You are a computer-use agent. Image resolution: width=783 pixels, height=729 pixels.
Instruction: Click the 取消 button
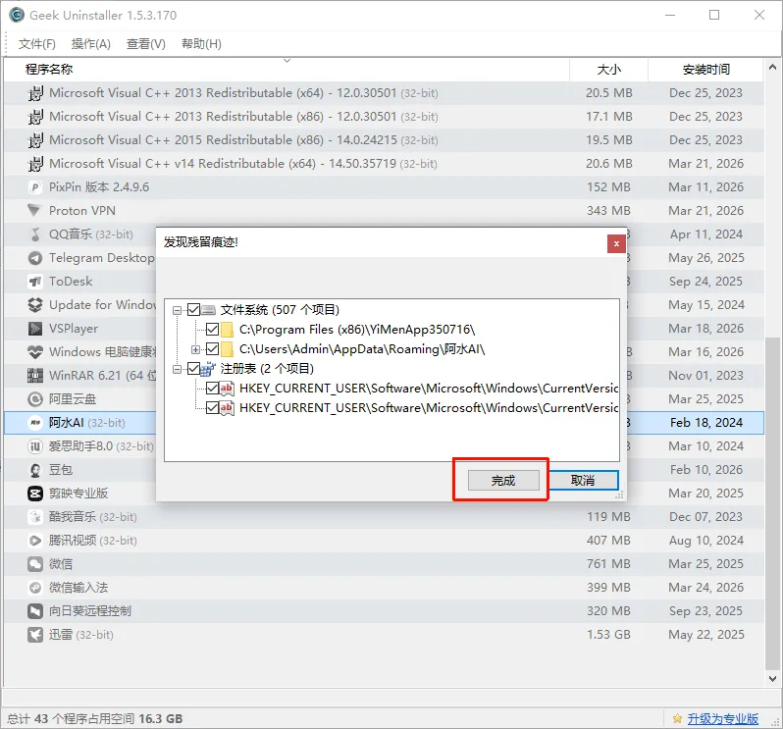pos(583,481)
